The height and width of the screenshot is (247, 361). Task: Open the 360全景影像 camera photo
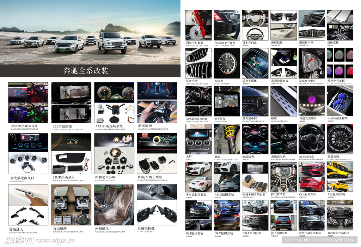[71, 103]
